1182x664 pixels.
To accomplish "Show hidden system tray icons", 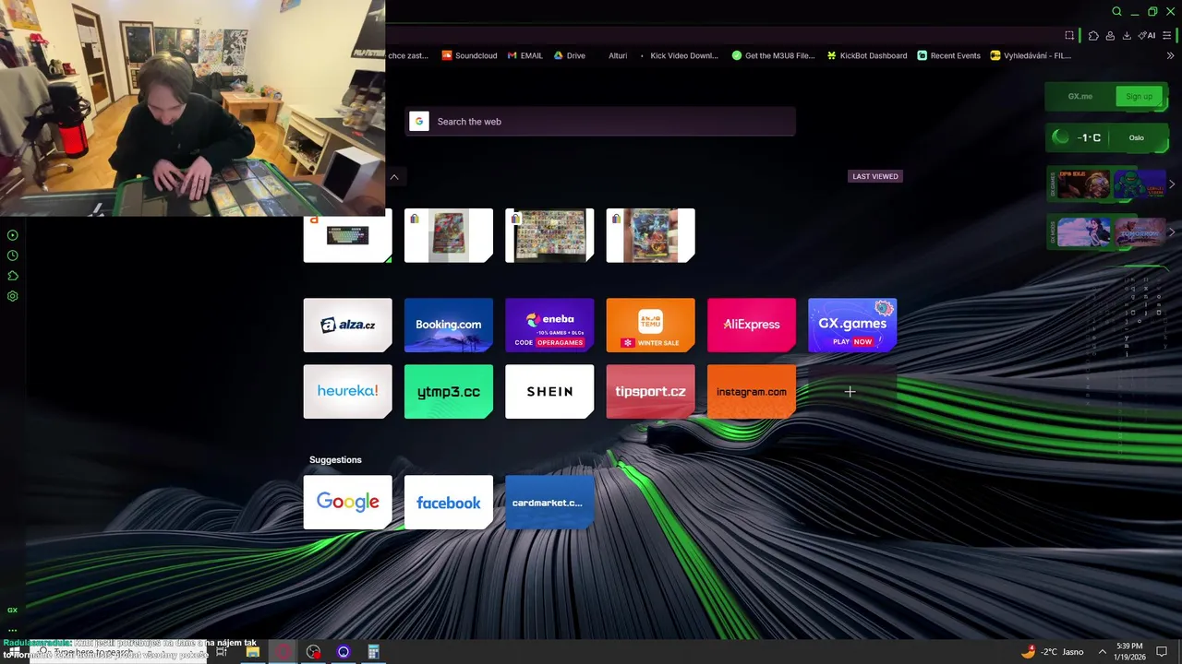I will 1102,652.
